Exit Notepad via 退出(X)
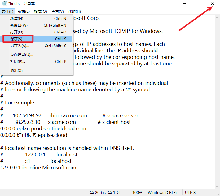 [16, 71]
